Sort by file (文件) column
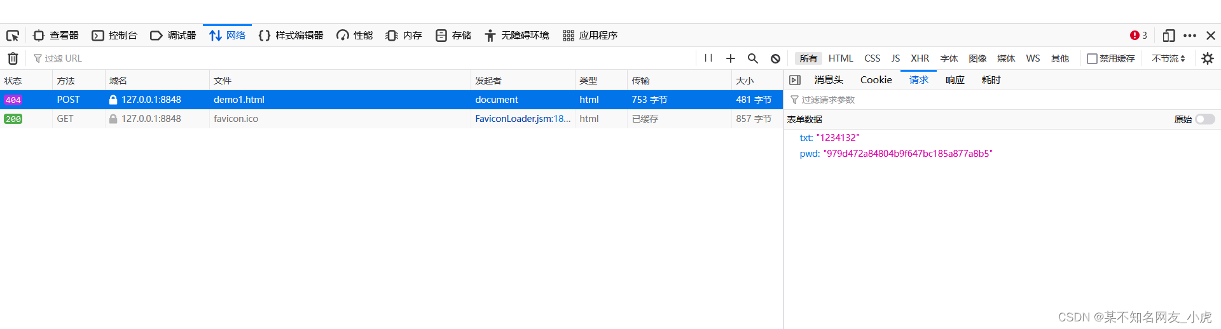 pyautogui.click(x=340, y=81)
